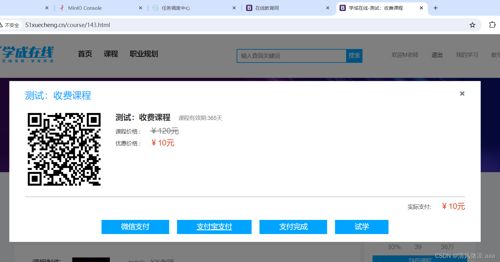Confirm with the 支付完成 button

tap(293, 227)
